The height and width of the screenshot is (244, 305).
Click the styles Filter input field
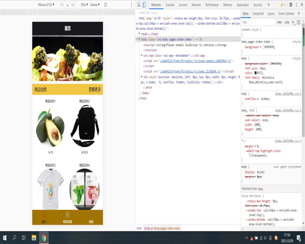pos(258,22)
